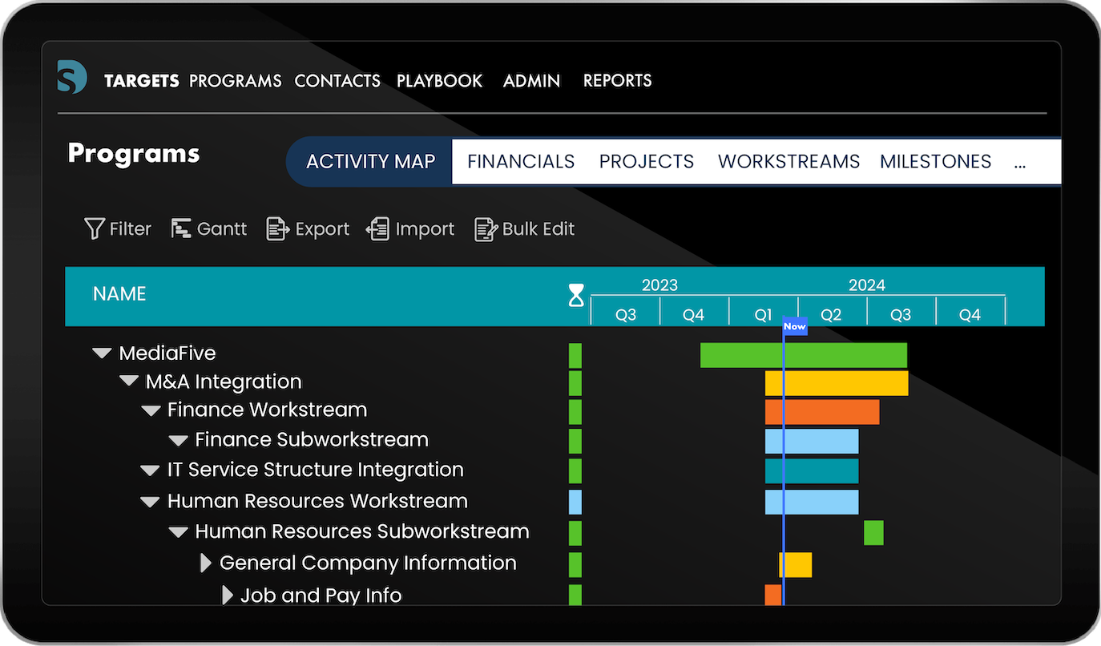Click the green status square beside MediaFive
The image size is (1101, 646).
pyautogui.click(x=575, y=355)
